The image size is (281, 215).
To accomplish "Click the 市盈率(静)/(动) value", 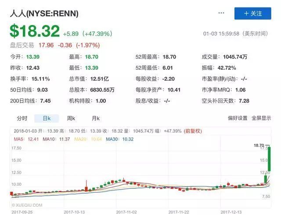I will pos(244,79).
